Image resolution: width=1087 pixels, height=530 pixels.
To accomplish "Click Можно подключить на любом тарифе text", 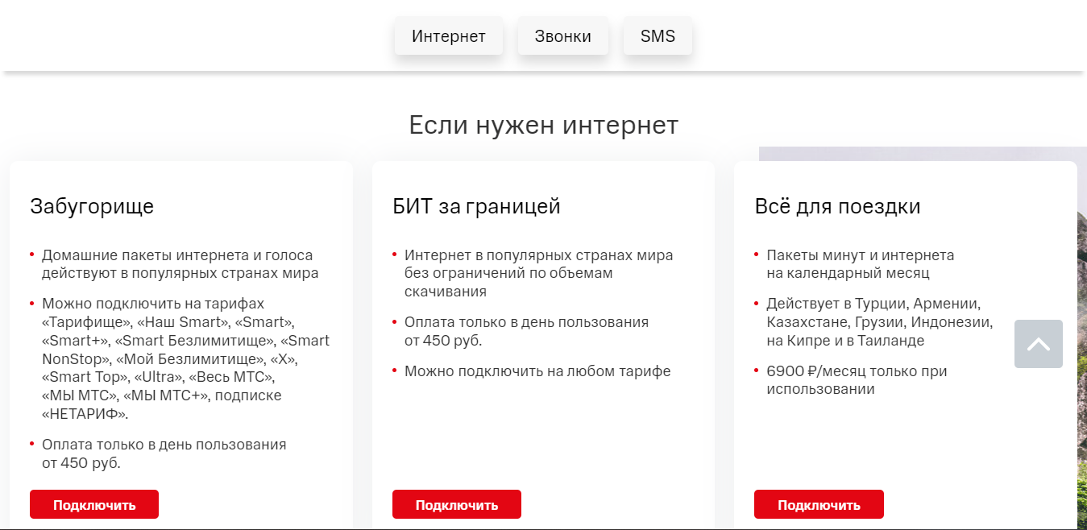I will click(x=537, y=371).
